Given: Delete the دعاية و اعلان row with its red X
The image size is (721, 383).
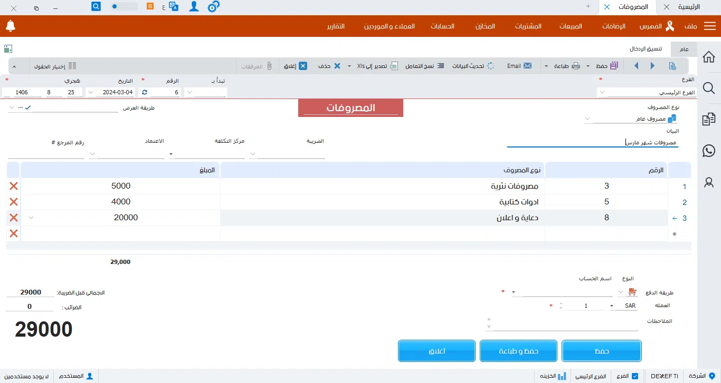Looking at the screenshot, I should (13, 218).
